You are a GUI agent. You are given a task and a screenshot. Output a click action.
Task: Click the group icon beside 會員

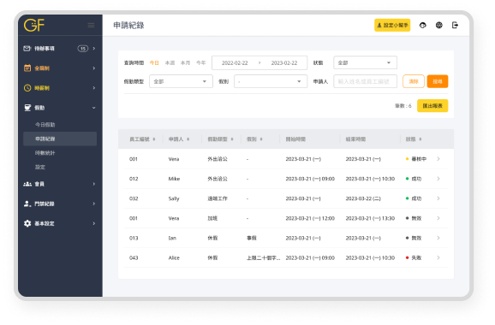click(27, 184)
